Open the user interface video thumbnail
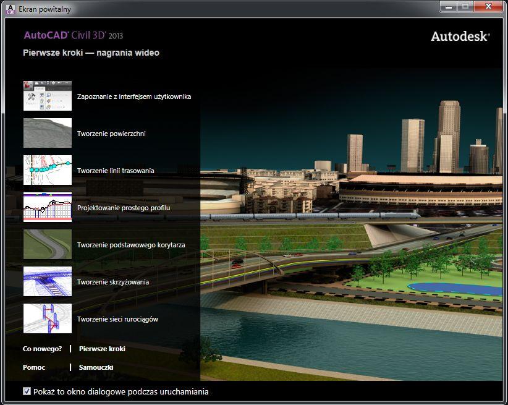 coord(48,96)
